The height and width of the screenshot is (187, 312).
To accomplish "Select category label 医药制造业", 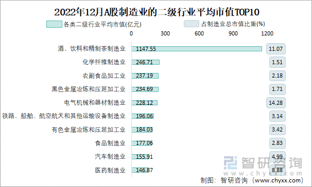I will click(x=110, y=170).
